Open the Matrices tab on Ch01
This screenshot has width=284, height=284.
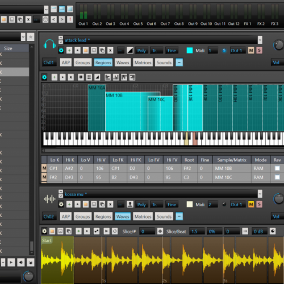[x=143, y=62]
